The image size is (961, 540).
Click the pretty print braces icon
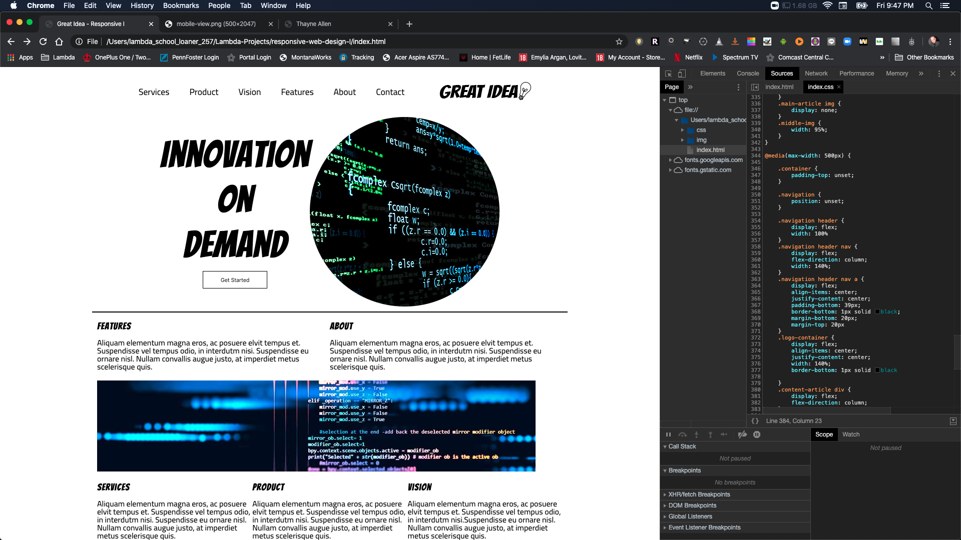coord(755,421)
